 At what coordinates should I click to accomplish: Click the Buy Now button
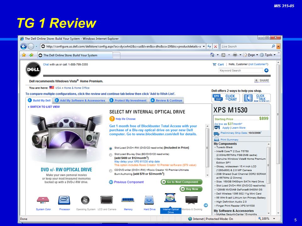pyautogui.click(x=191, y=189)
